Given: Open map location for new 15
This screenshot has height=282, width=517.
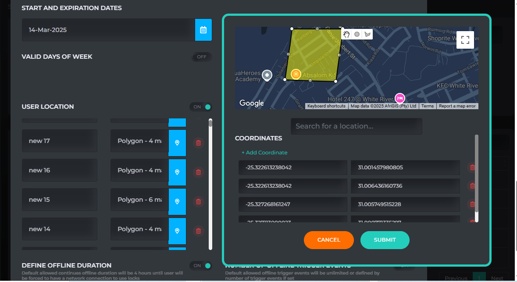Looking at the screenshot, I should [x=177, y=202].
